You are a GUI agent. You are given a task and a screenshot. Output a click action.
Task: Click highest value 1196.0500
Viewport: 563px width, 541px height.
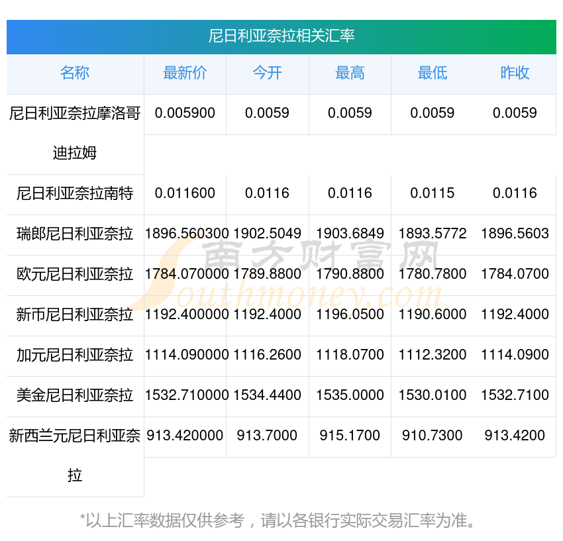[x=350, y=315]
